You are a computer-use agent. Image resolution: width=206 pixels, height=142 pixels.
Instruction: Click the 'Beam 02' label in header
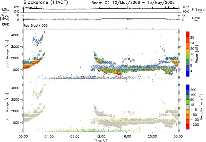[100, 3]
